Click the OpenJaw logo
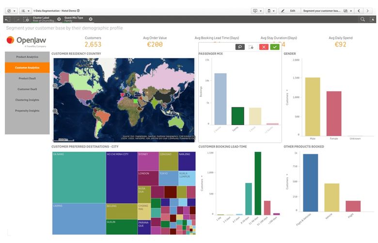Viewport: 378px width, 243px height. (x=26, y=41)
